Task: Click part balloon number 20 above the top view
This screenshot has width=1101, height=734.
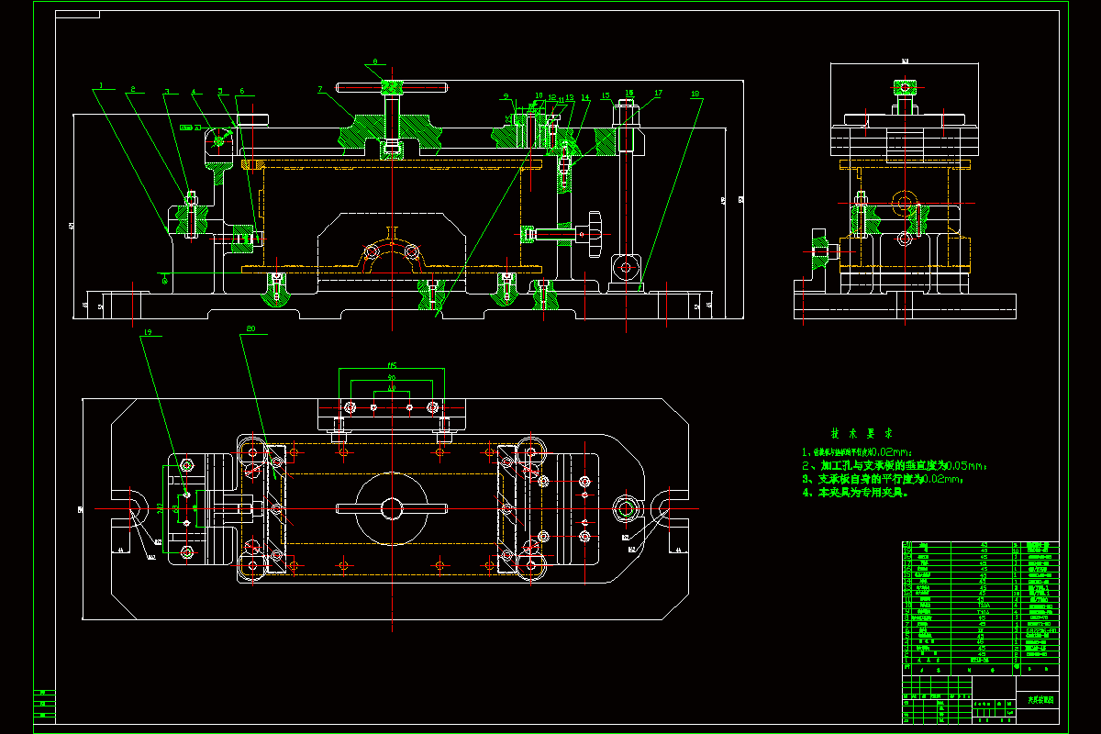Action: point(250,330)
